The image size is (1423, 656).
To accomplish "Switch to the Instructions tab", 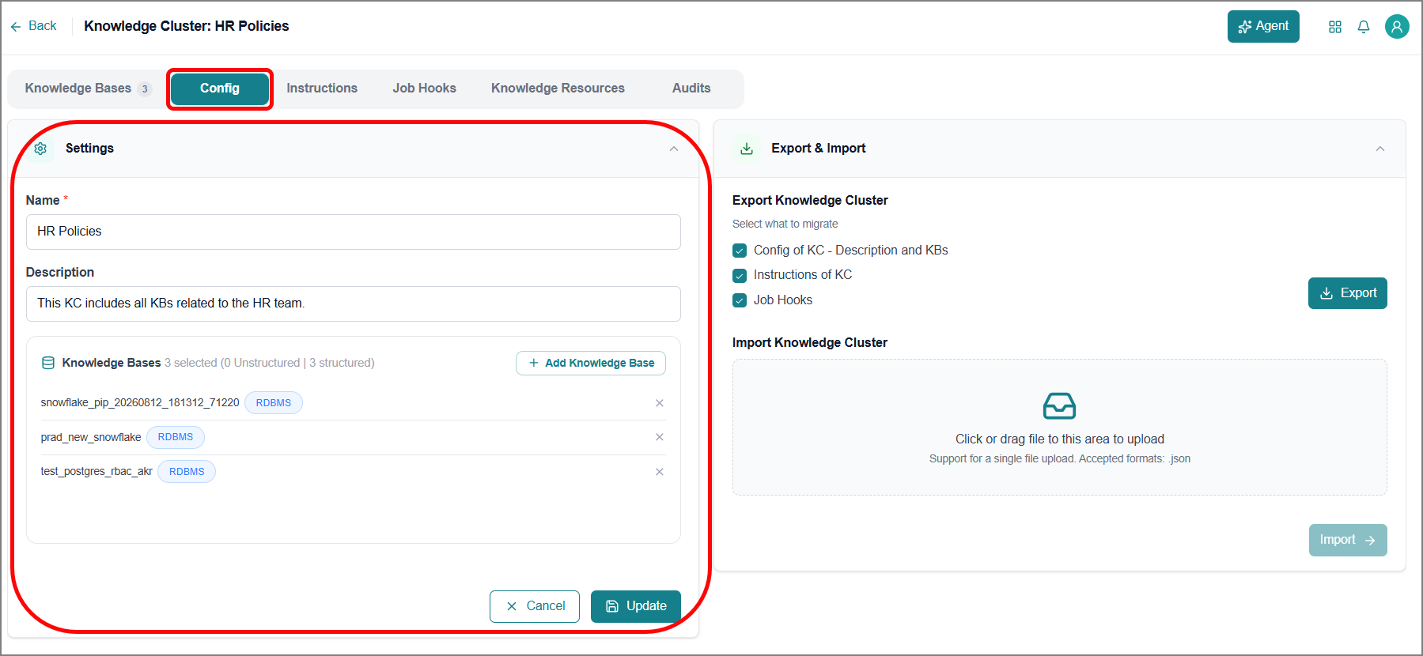I will (x=322, y=89).
